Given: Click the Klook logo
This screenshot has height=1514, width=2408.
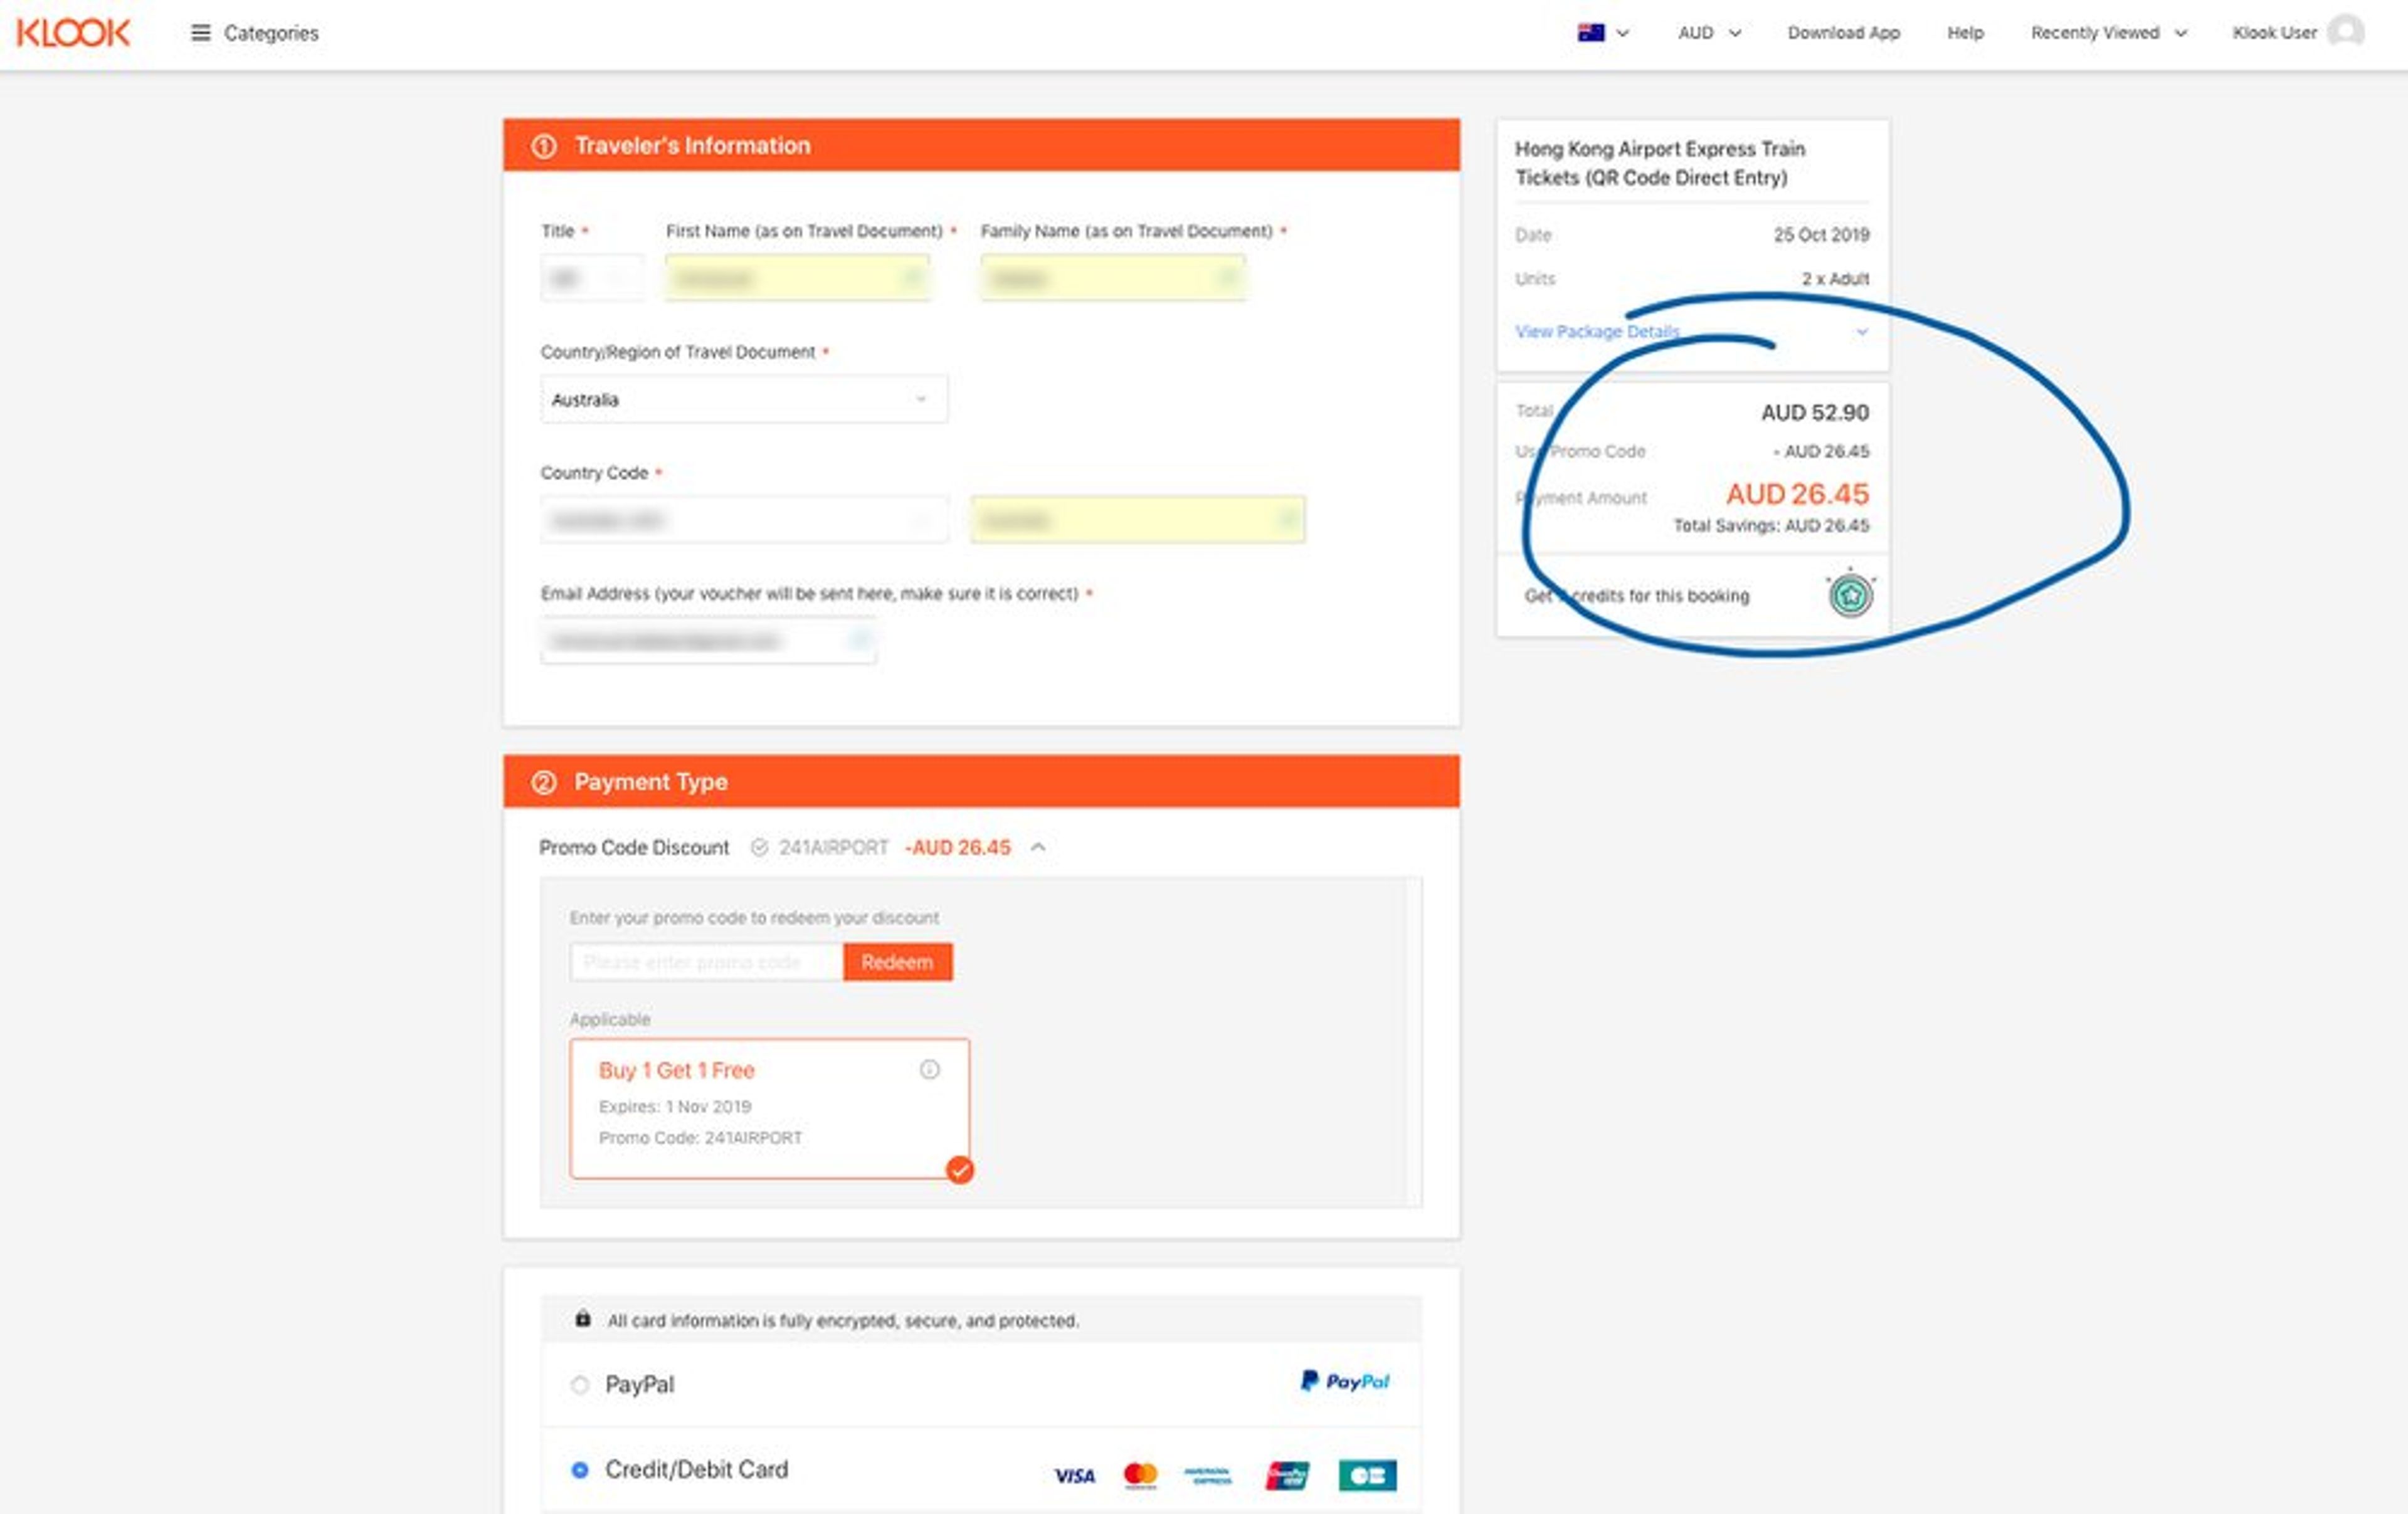Looking at the screenshot, I should click(73, 32).
